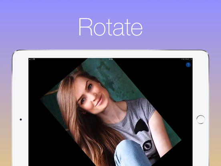Tap the rotated woman portrait photo

(x=110, y=111)
